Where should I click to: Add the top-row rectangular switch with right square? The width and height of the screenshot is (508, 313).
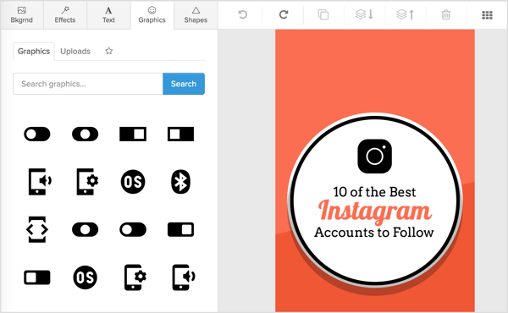point(133,134)
